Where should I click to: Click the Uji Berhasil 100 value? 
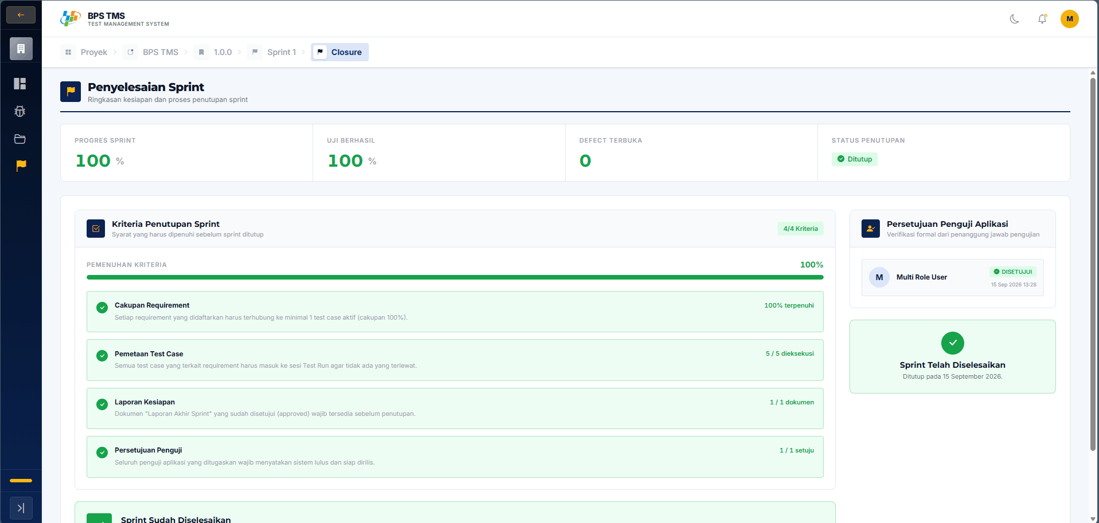click(x=345, y=161)
